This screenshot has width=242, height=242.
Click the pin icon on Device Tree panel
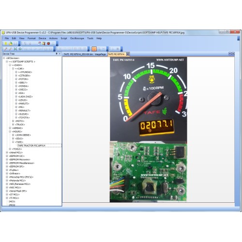[x=57, y=54]
